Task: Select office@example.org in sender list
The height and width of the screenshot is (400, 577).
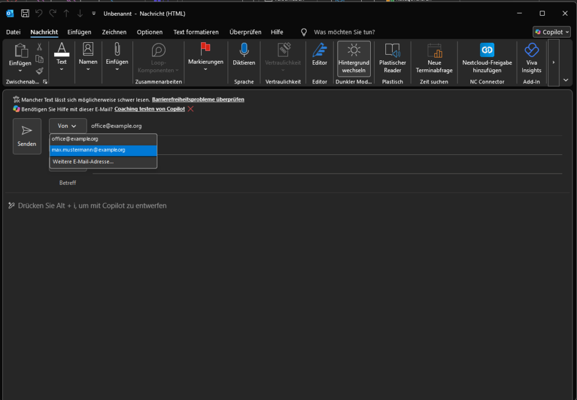Action: click(104, 139)
